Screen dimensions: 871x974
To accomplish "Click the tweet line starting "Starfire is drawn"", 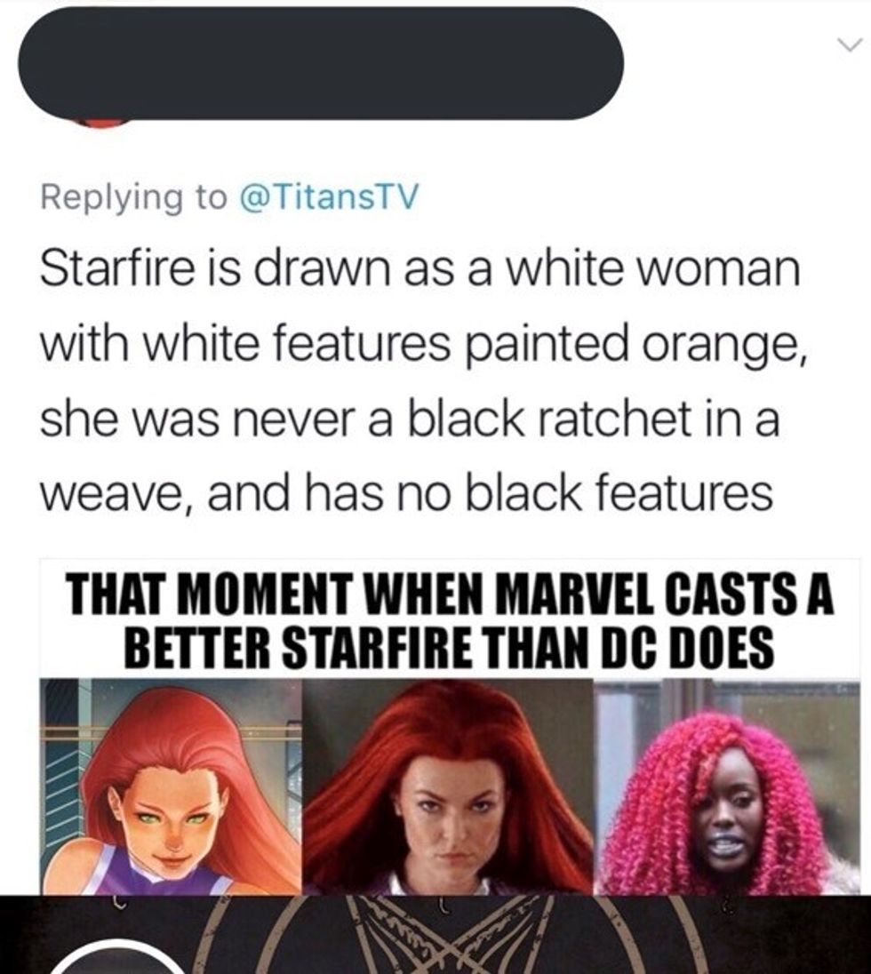I will (x=420, y=269).
